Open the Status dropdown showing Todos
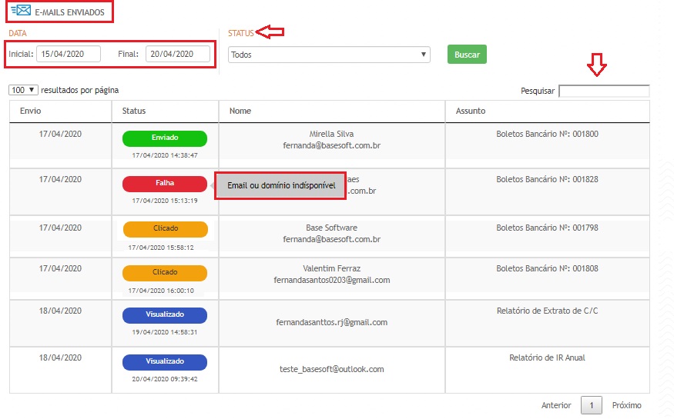The width and height of the screenshot is (674, 419). [x=329, y=55]
